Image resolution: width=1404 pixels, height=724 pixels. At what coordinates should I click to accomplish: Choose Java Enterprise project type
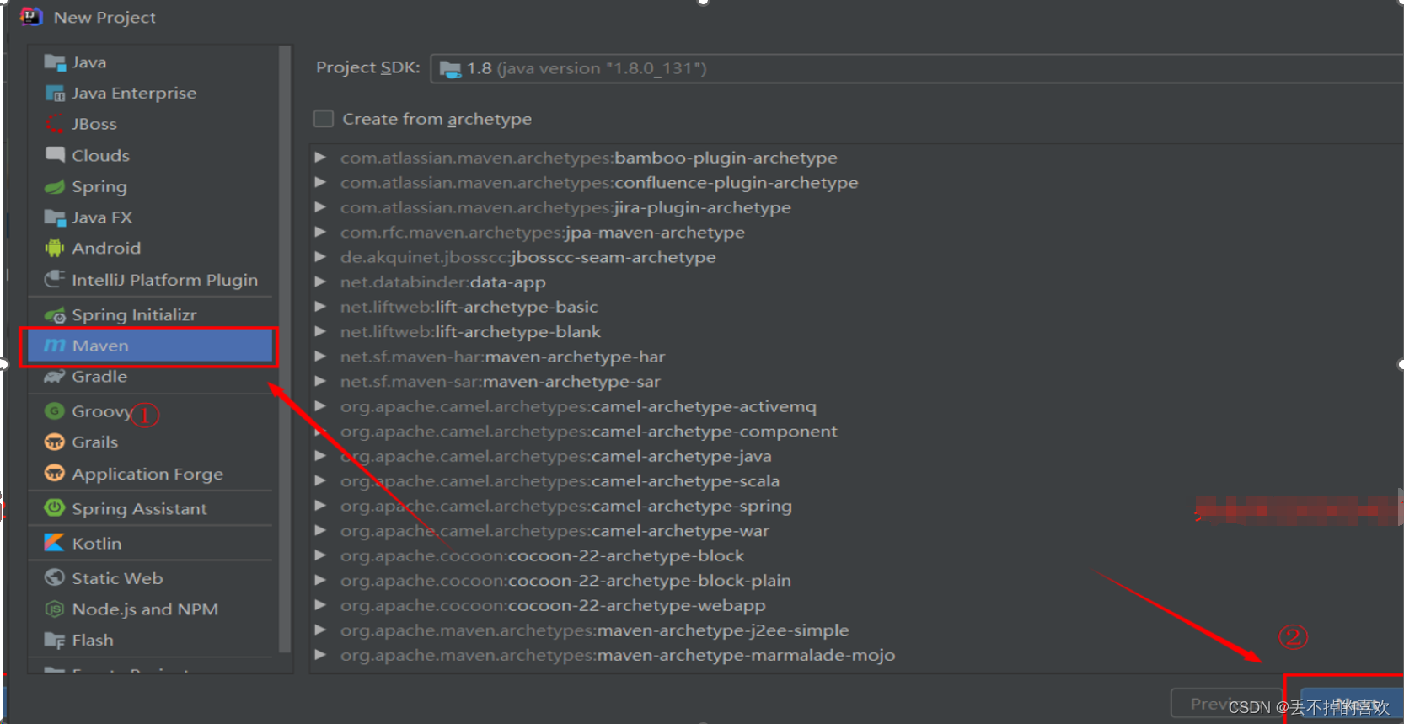(x=152, y=94)
